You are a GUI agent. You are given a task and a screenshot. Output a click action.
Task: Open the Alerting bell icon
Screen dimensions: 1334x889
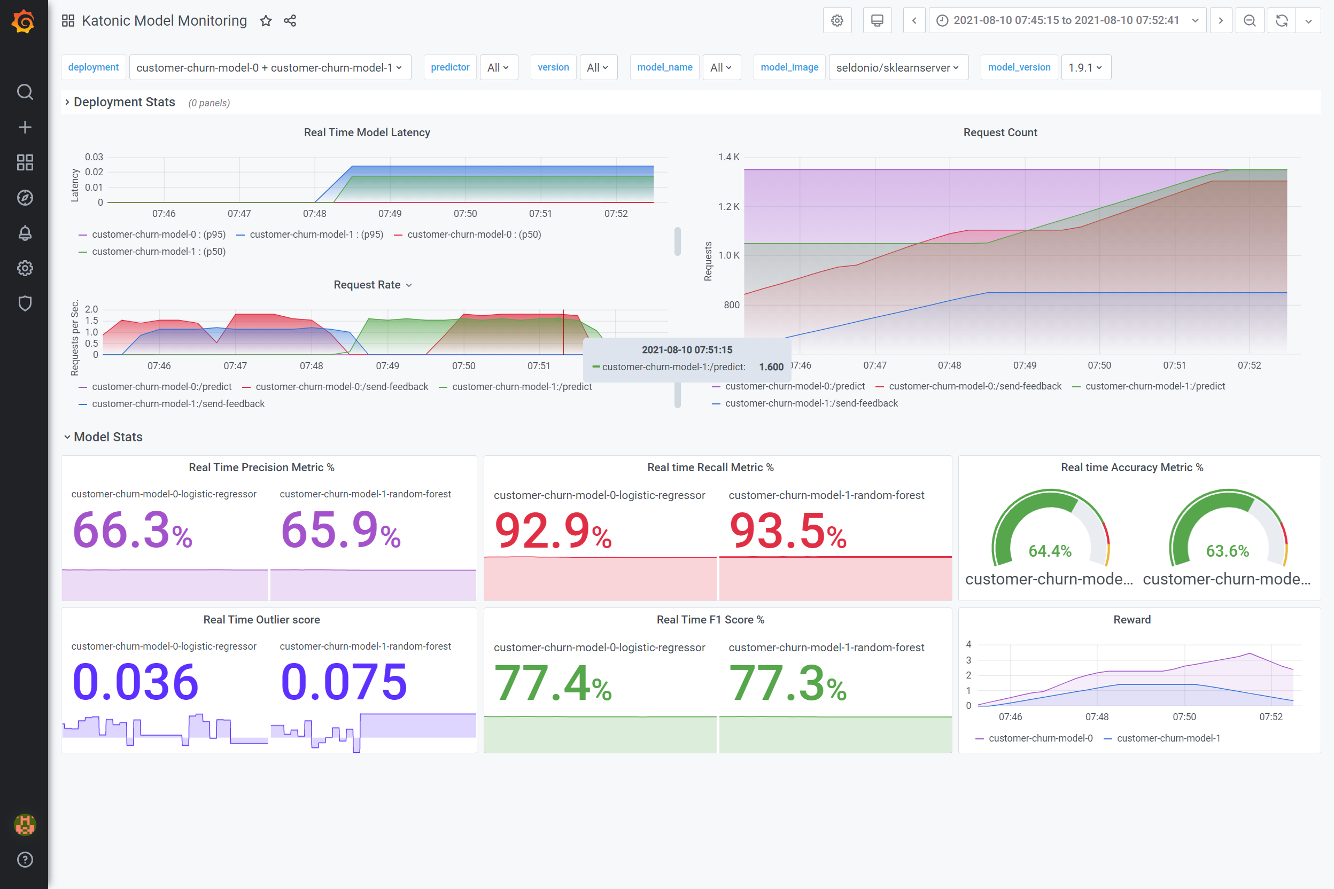point(25,233)
